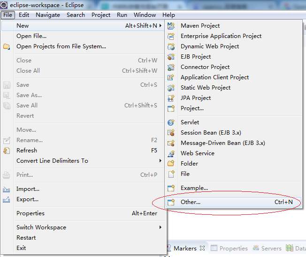The height and width of the screenshot is (257, 306).
Task: Open the Help menu
Action: [168, 15]
